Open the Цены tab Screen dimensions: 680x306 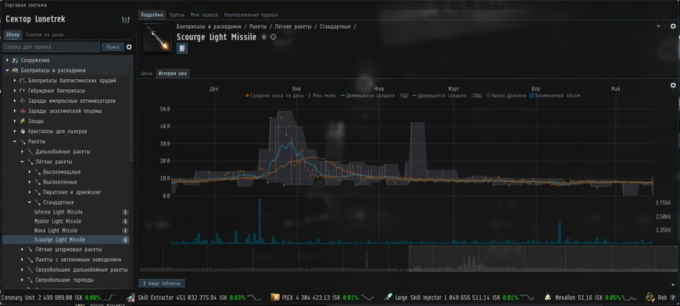coord(147,74)
